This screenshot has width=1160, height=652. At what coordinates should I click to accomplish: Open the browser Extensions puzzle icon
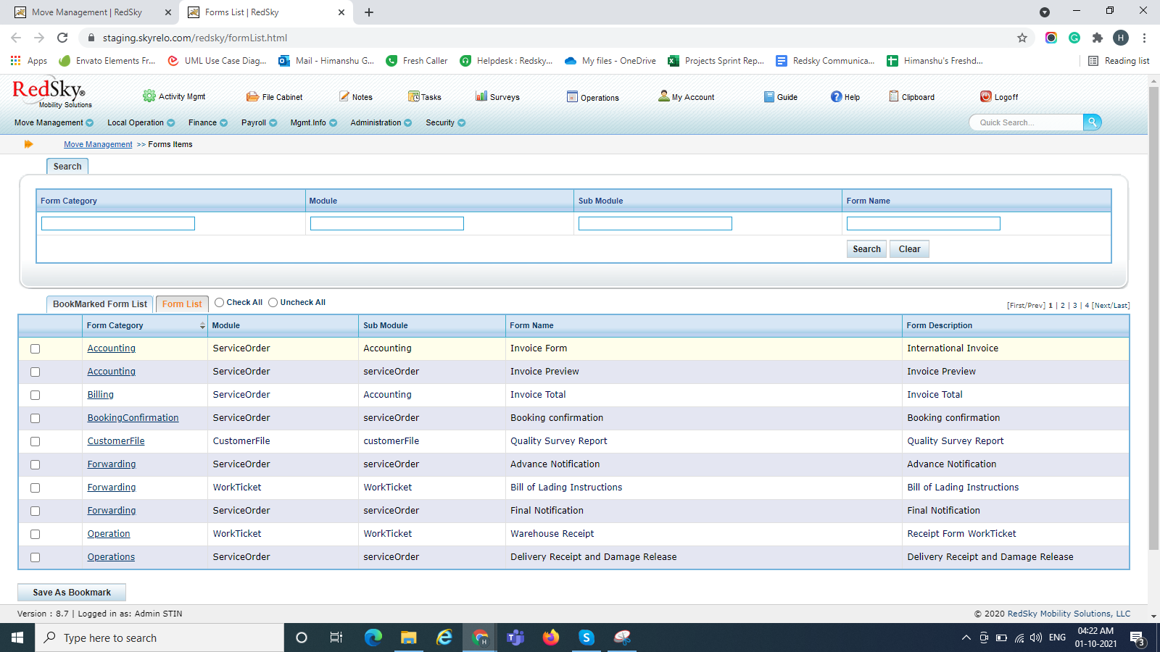click(1098, 38)
